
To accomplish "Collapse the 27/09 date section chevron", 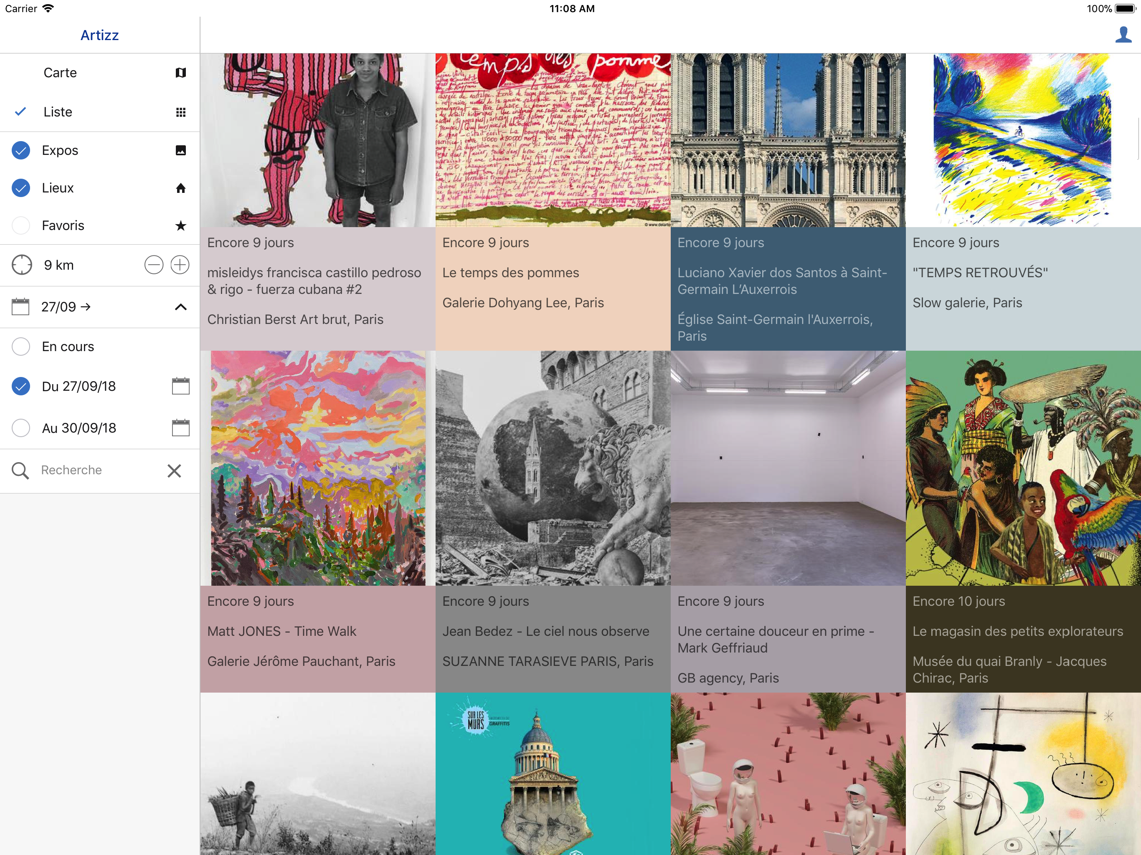I will coord(180,307).
